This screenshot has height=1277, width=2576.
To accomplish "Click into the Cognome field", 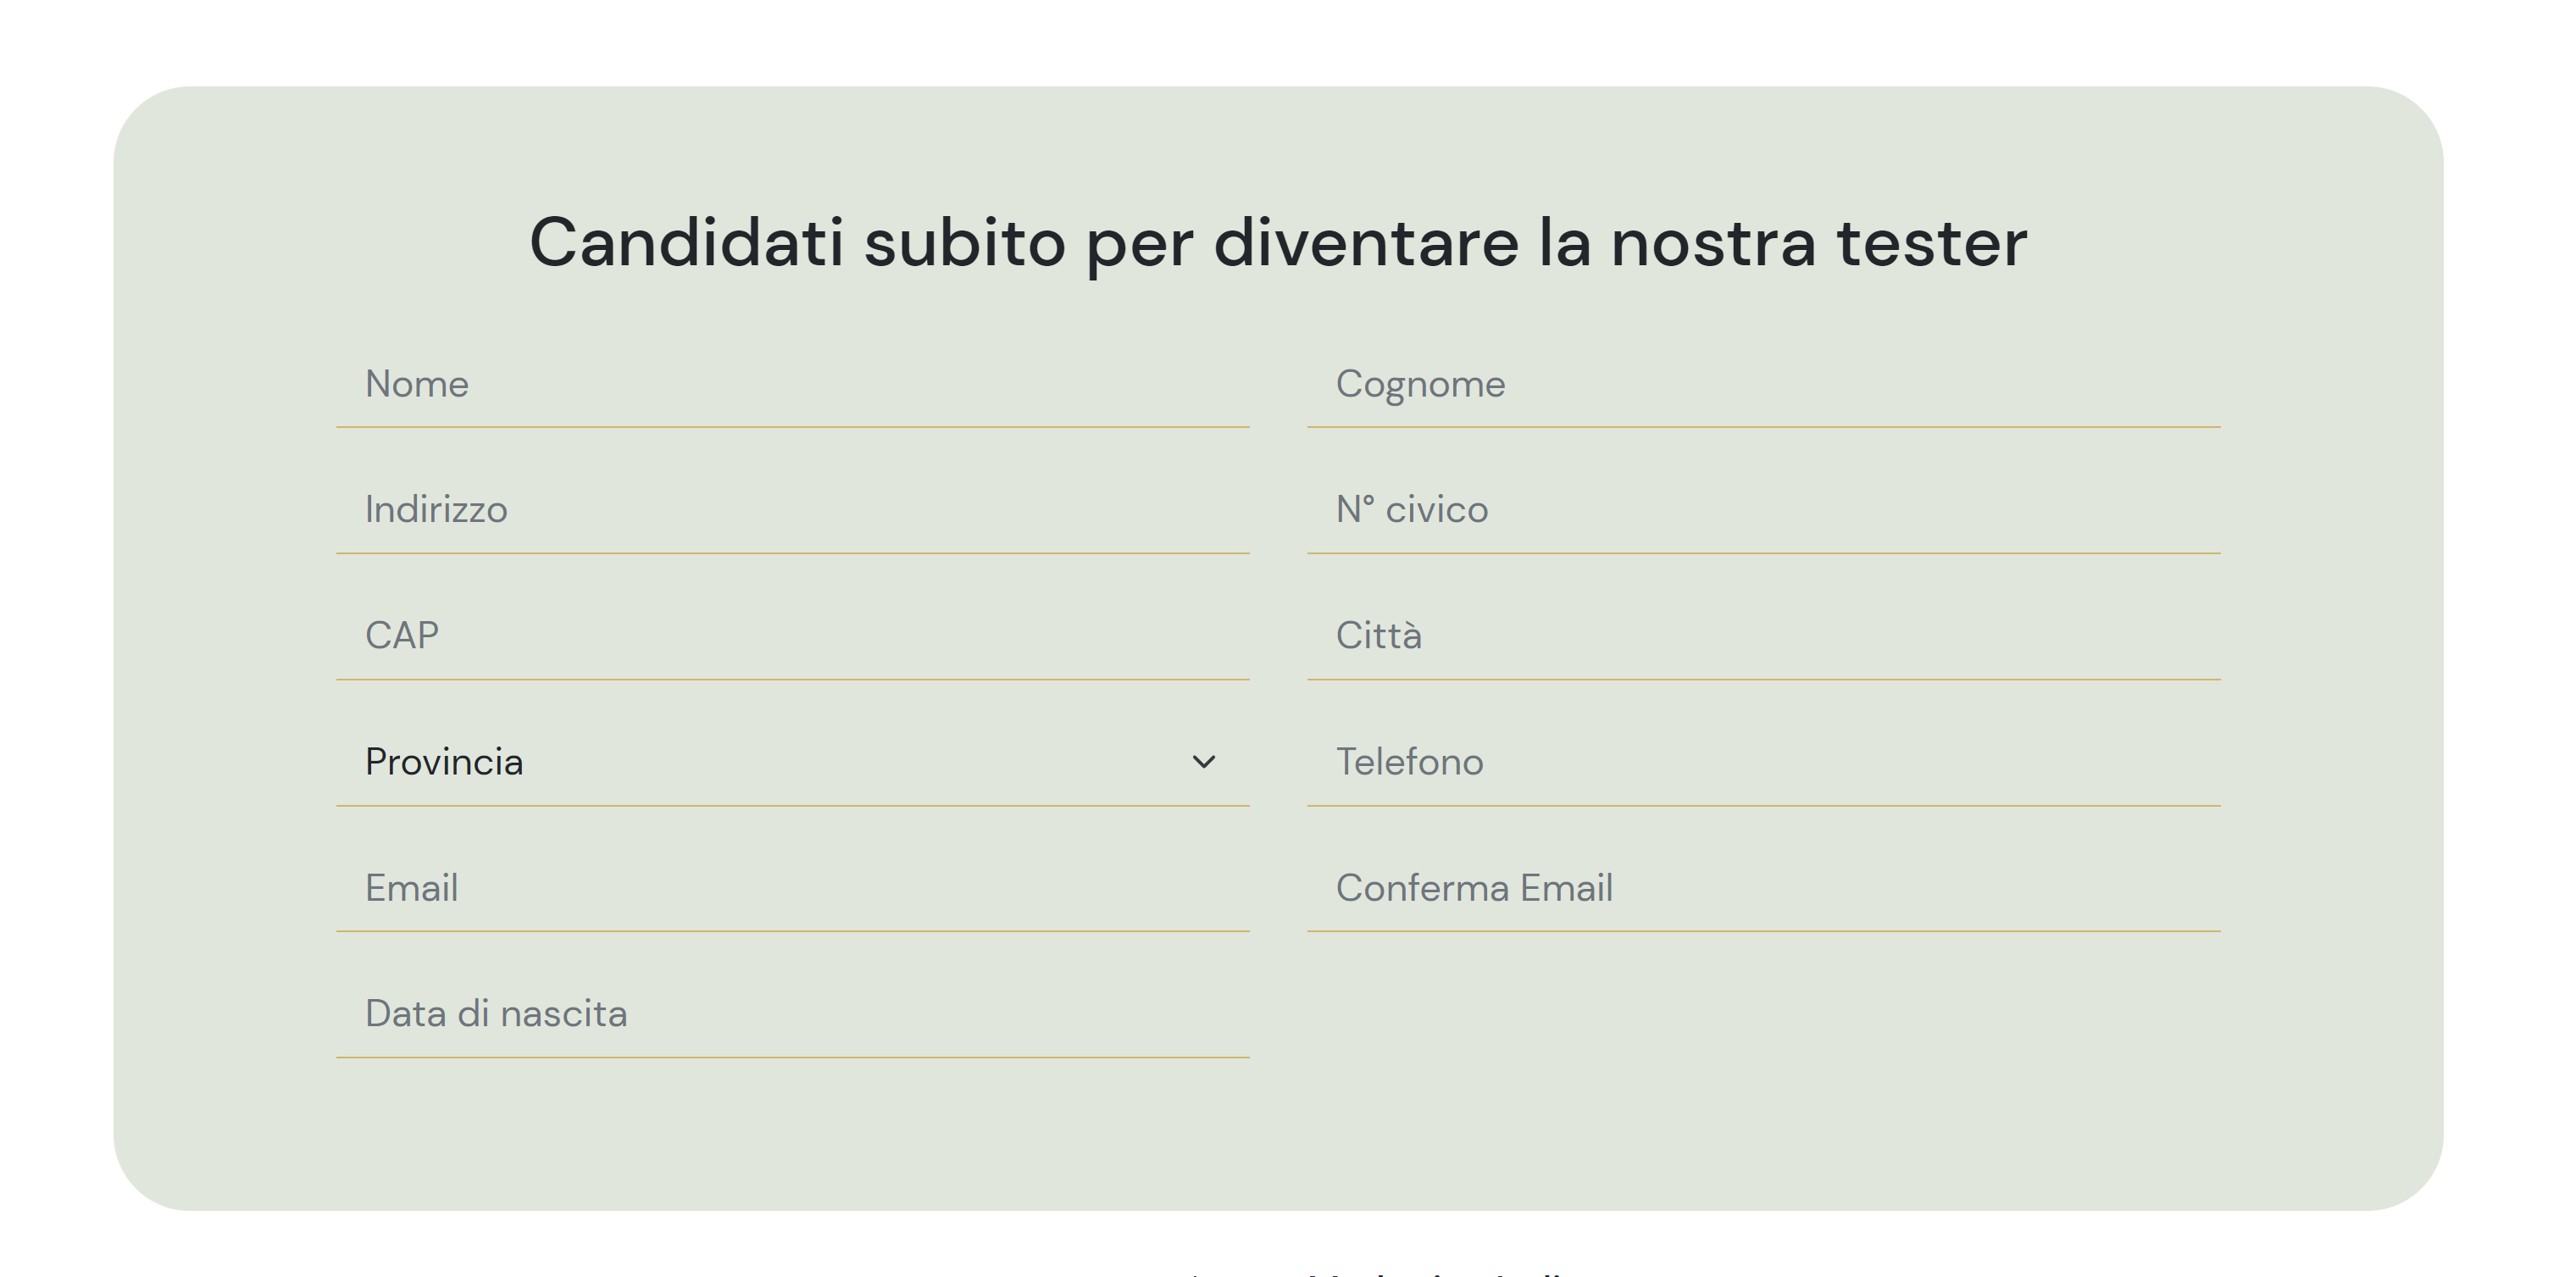I will coord(1763,385).
